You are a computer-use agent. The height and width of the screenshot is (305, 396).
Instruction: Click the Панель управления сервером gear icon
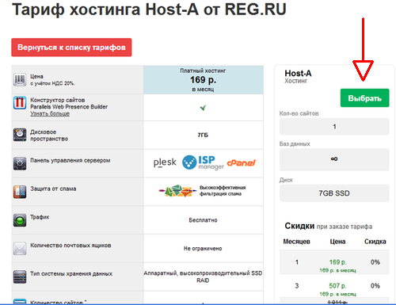coord(20,163)
